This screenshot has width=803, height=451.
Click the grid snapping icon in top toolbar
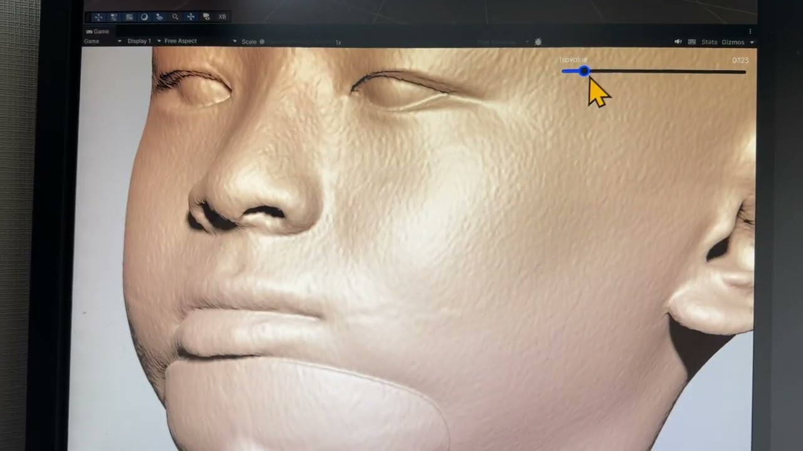(x=129, y=17)
